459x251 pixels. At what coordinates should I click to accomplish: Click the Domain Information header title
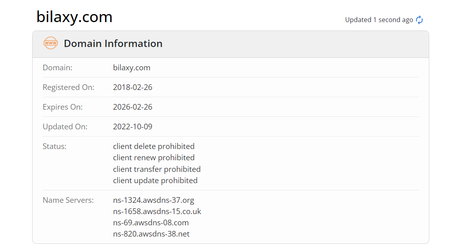[x=113, y=43]
